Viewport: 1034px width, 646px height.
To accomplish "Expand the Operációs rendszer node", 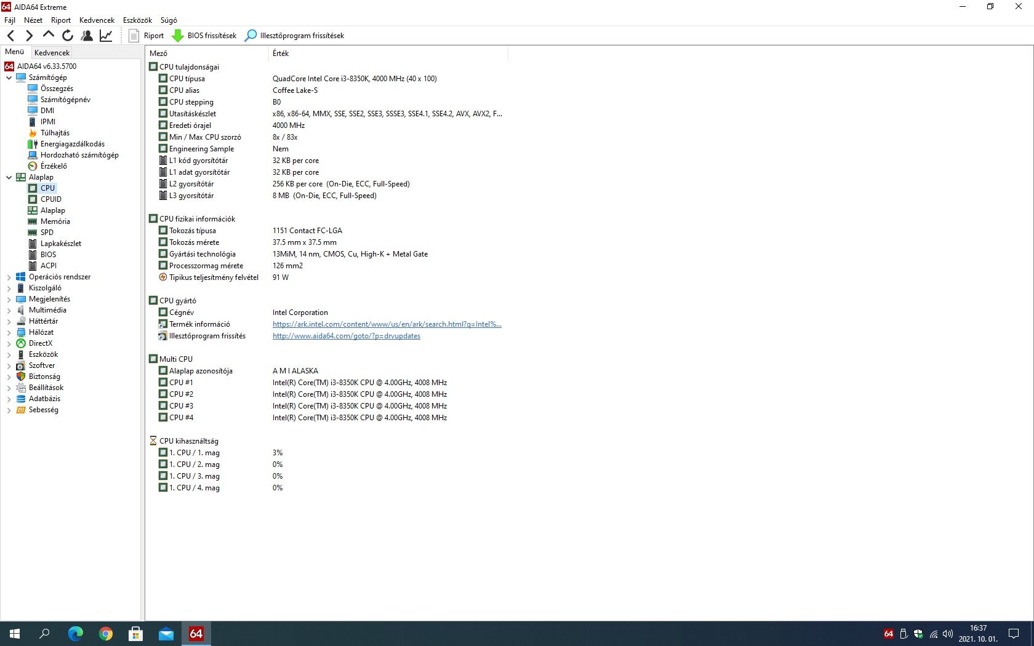I will pyautogui.click(x=9, y=277).
